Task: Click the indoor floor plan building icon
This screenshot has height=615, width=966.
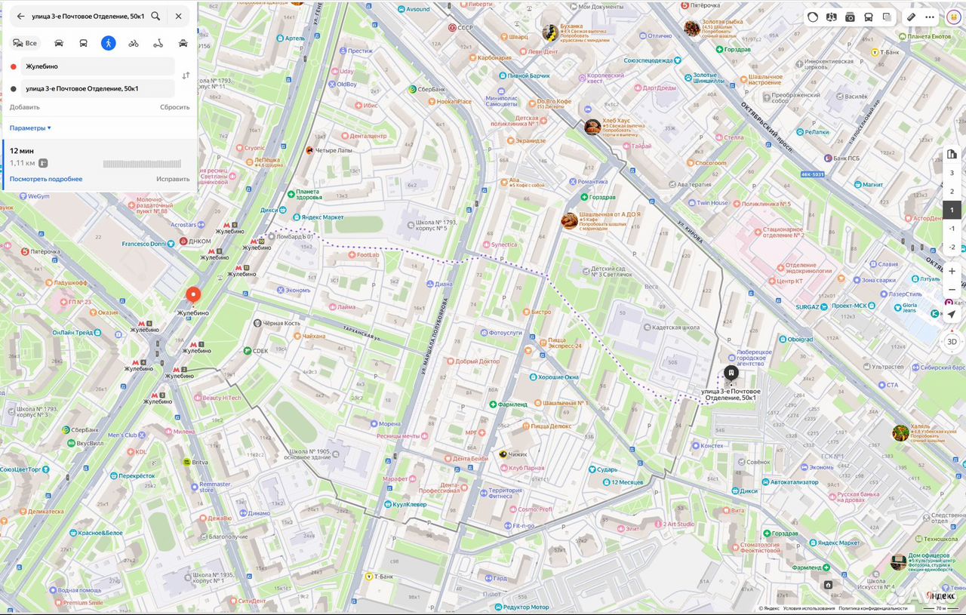Action: click(x=952, y=155)
